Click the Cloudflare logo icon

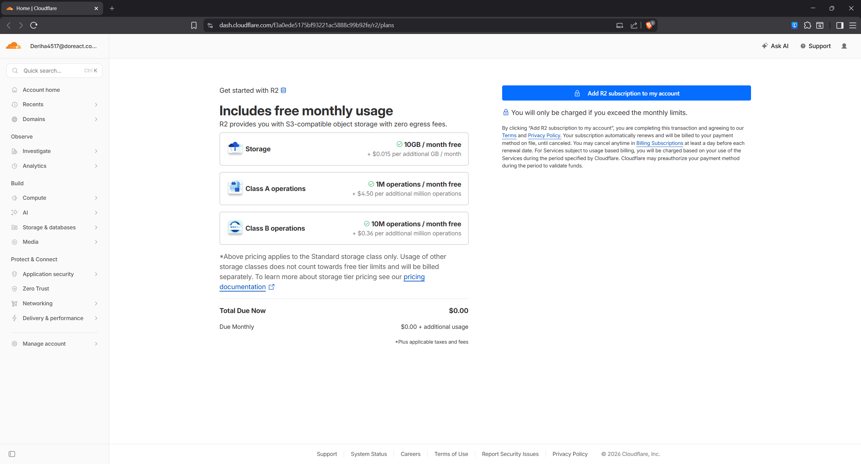13,46
